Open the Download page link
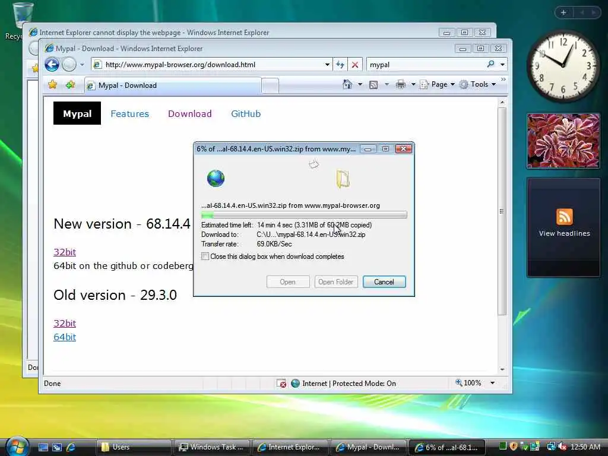 (189, 113)
